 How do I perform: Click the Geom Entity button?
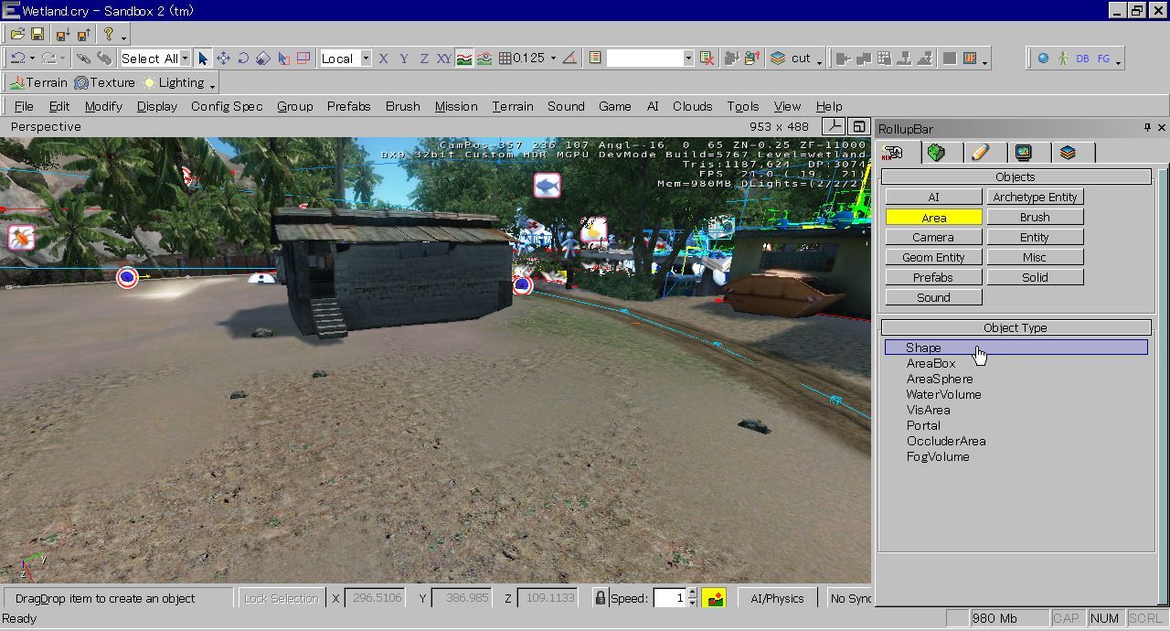pyautogui.click(x=933, y=257)
